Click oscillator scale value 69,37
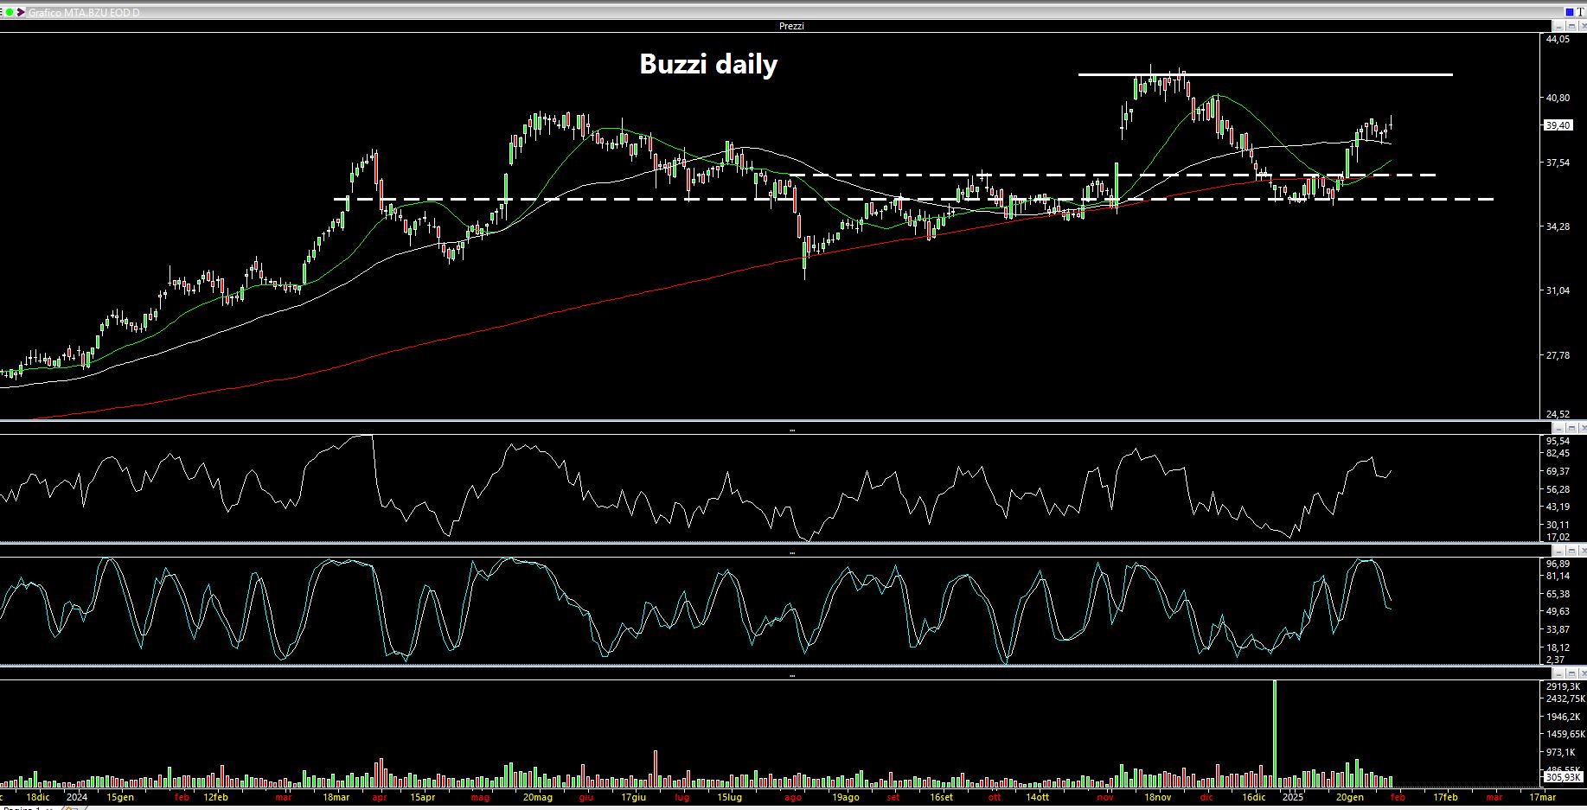 point(1558,471)
